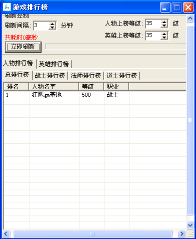The width and height of the screenshot is (196, 239).
Task: Sort by the 排名 column header
Action: (16, 87)
